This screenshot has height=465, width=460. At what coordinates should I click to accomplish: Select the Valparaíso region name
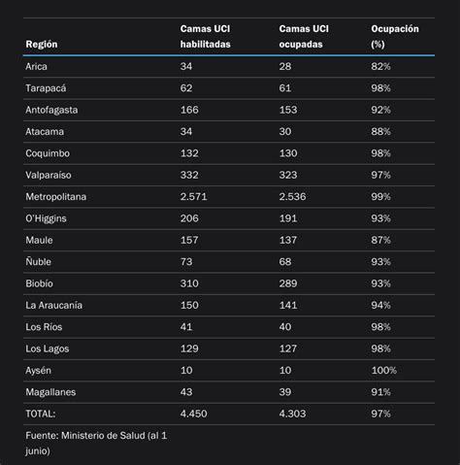coord(49,175)
